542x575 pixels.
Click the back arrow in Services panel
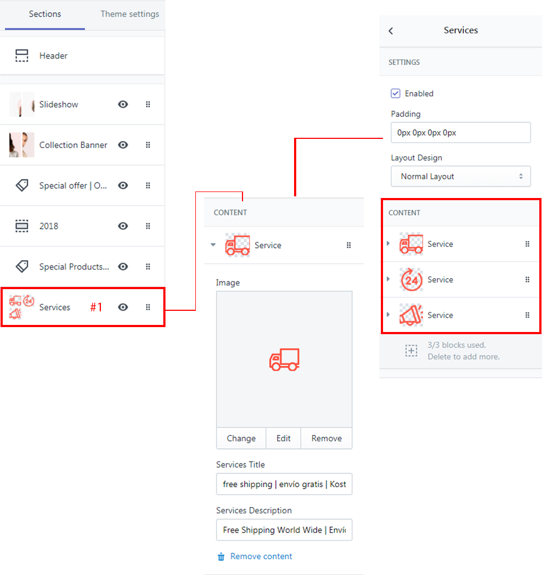point(391,31)
